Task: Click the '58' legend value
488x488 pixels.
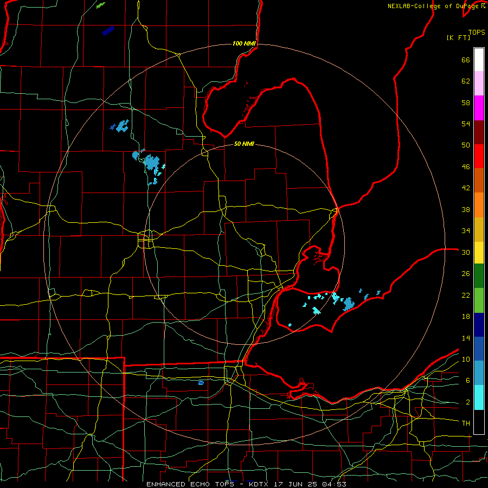Action: pos(466,102)
